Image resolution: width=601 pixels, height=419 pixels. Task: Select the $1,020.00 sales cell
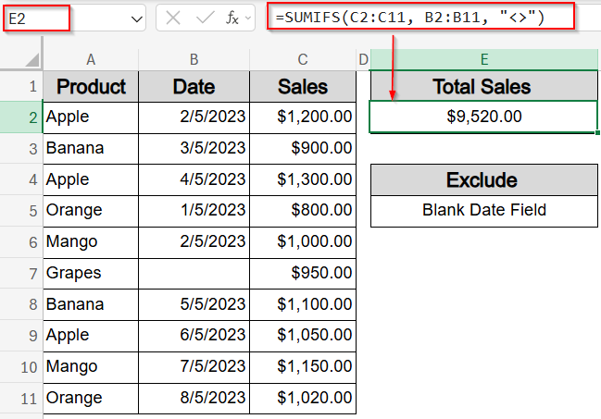(x=303, y=399)
